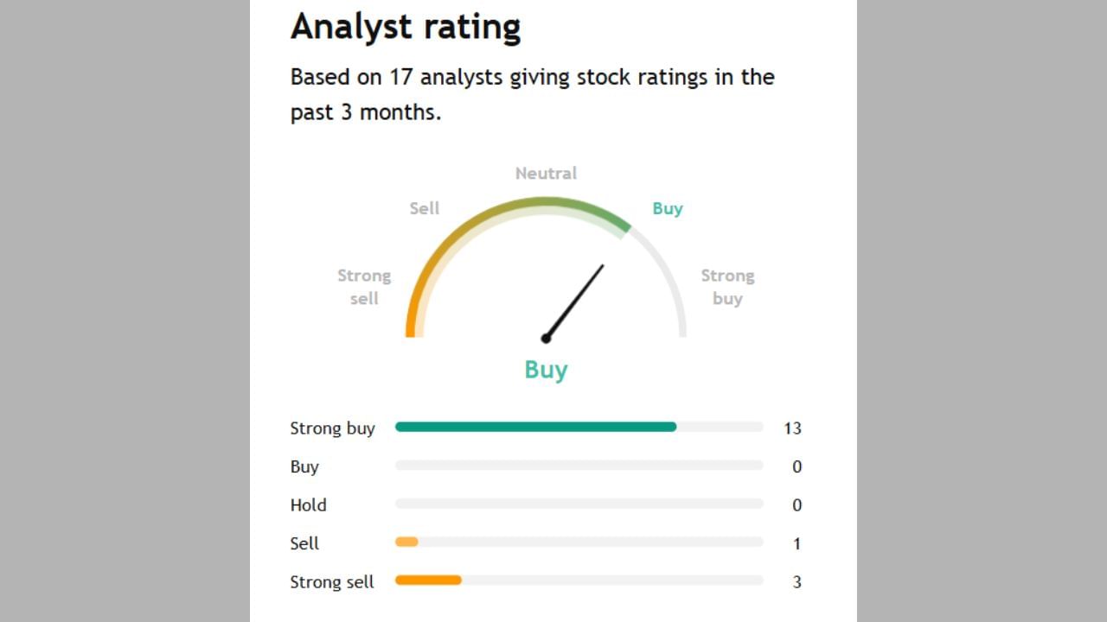Click the large Buy rating result

coord(546,370)
